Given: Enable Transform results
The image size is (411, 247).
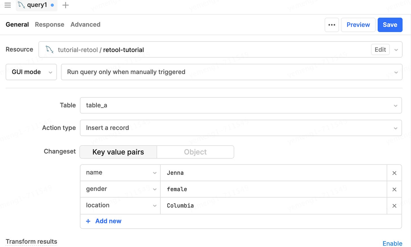Looking at the screenshot, I should [392, 243].
